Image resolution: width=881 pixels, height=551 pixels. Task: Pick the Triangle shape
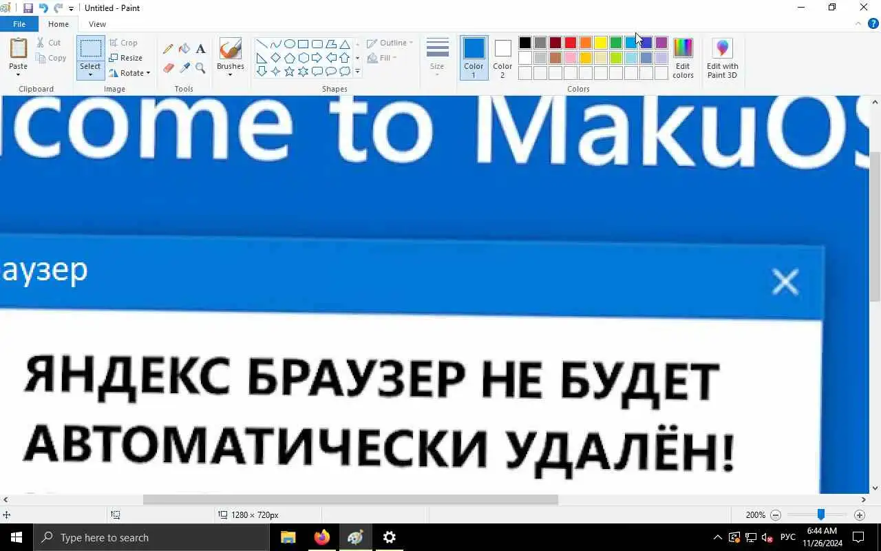344,44
